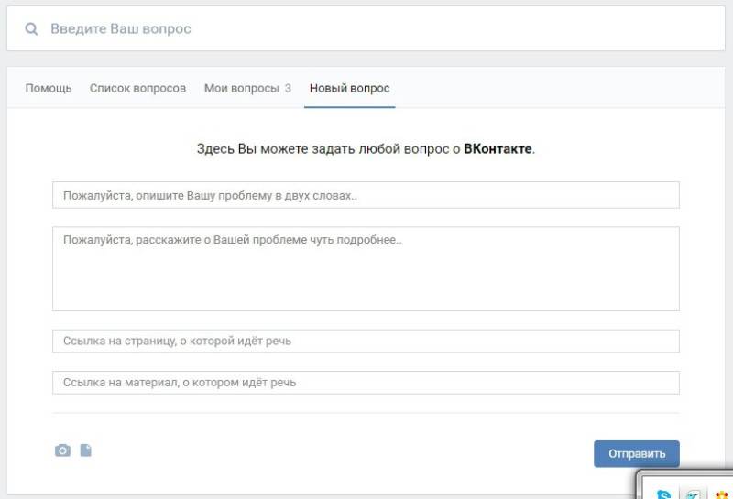The width and height of the screenshot is (733, 499).
Task: Click the question counter badge showing 3
Action: (288, 89)
